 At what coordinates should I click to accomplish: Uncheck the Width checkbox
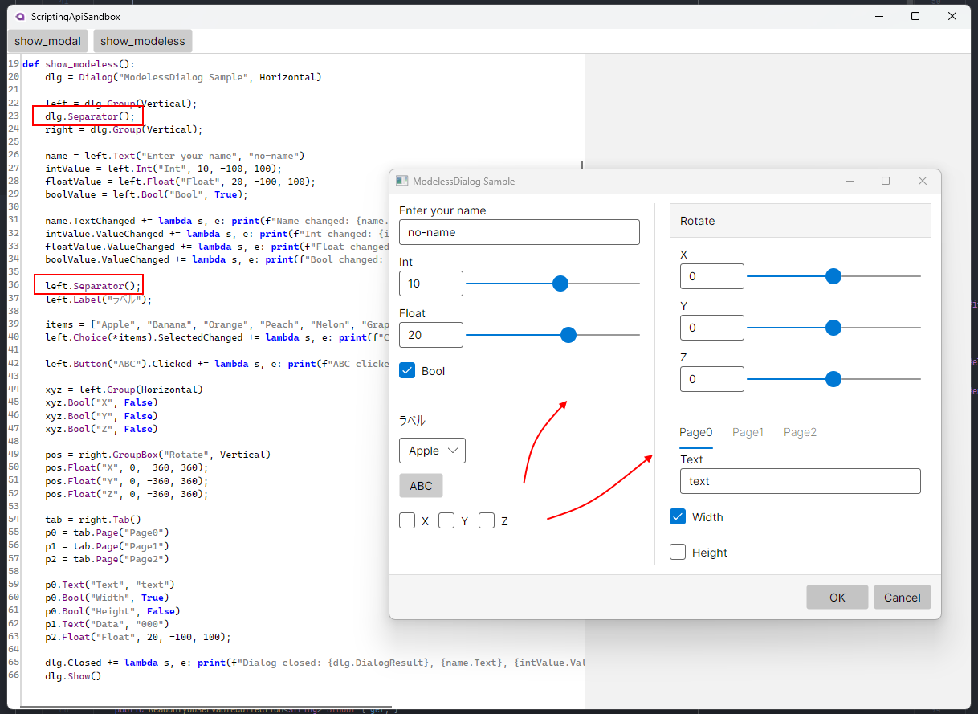(678, 517)
